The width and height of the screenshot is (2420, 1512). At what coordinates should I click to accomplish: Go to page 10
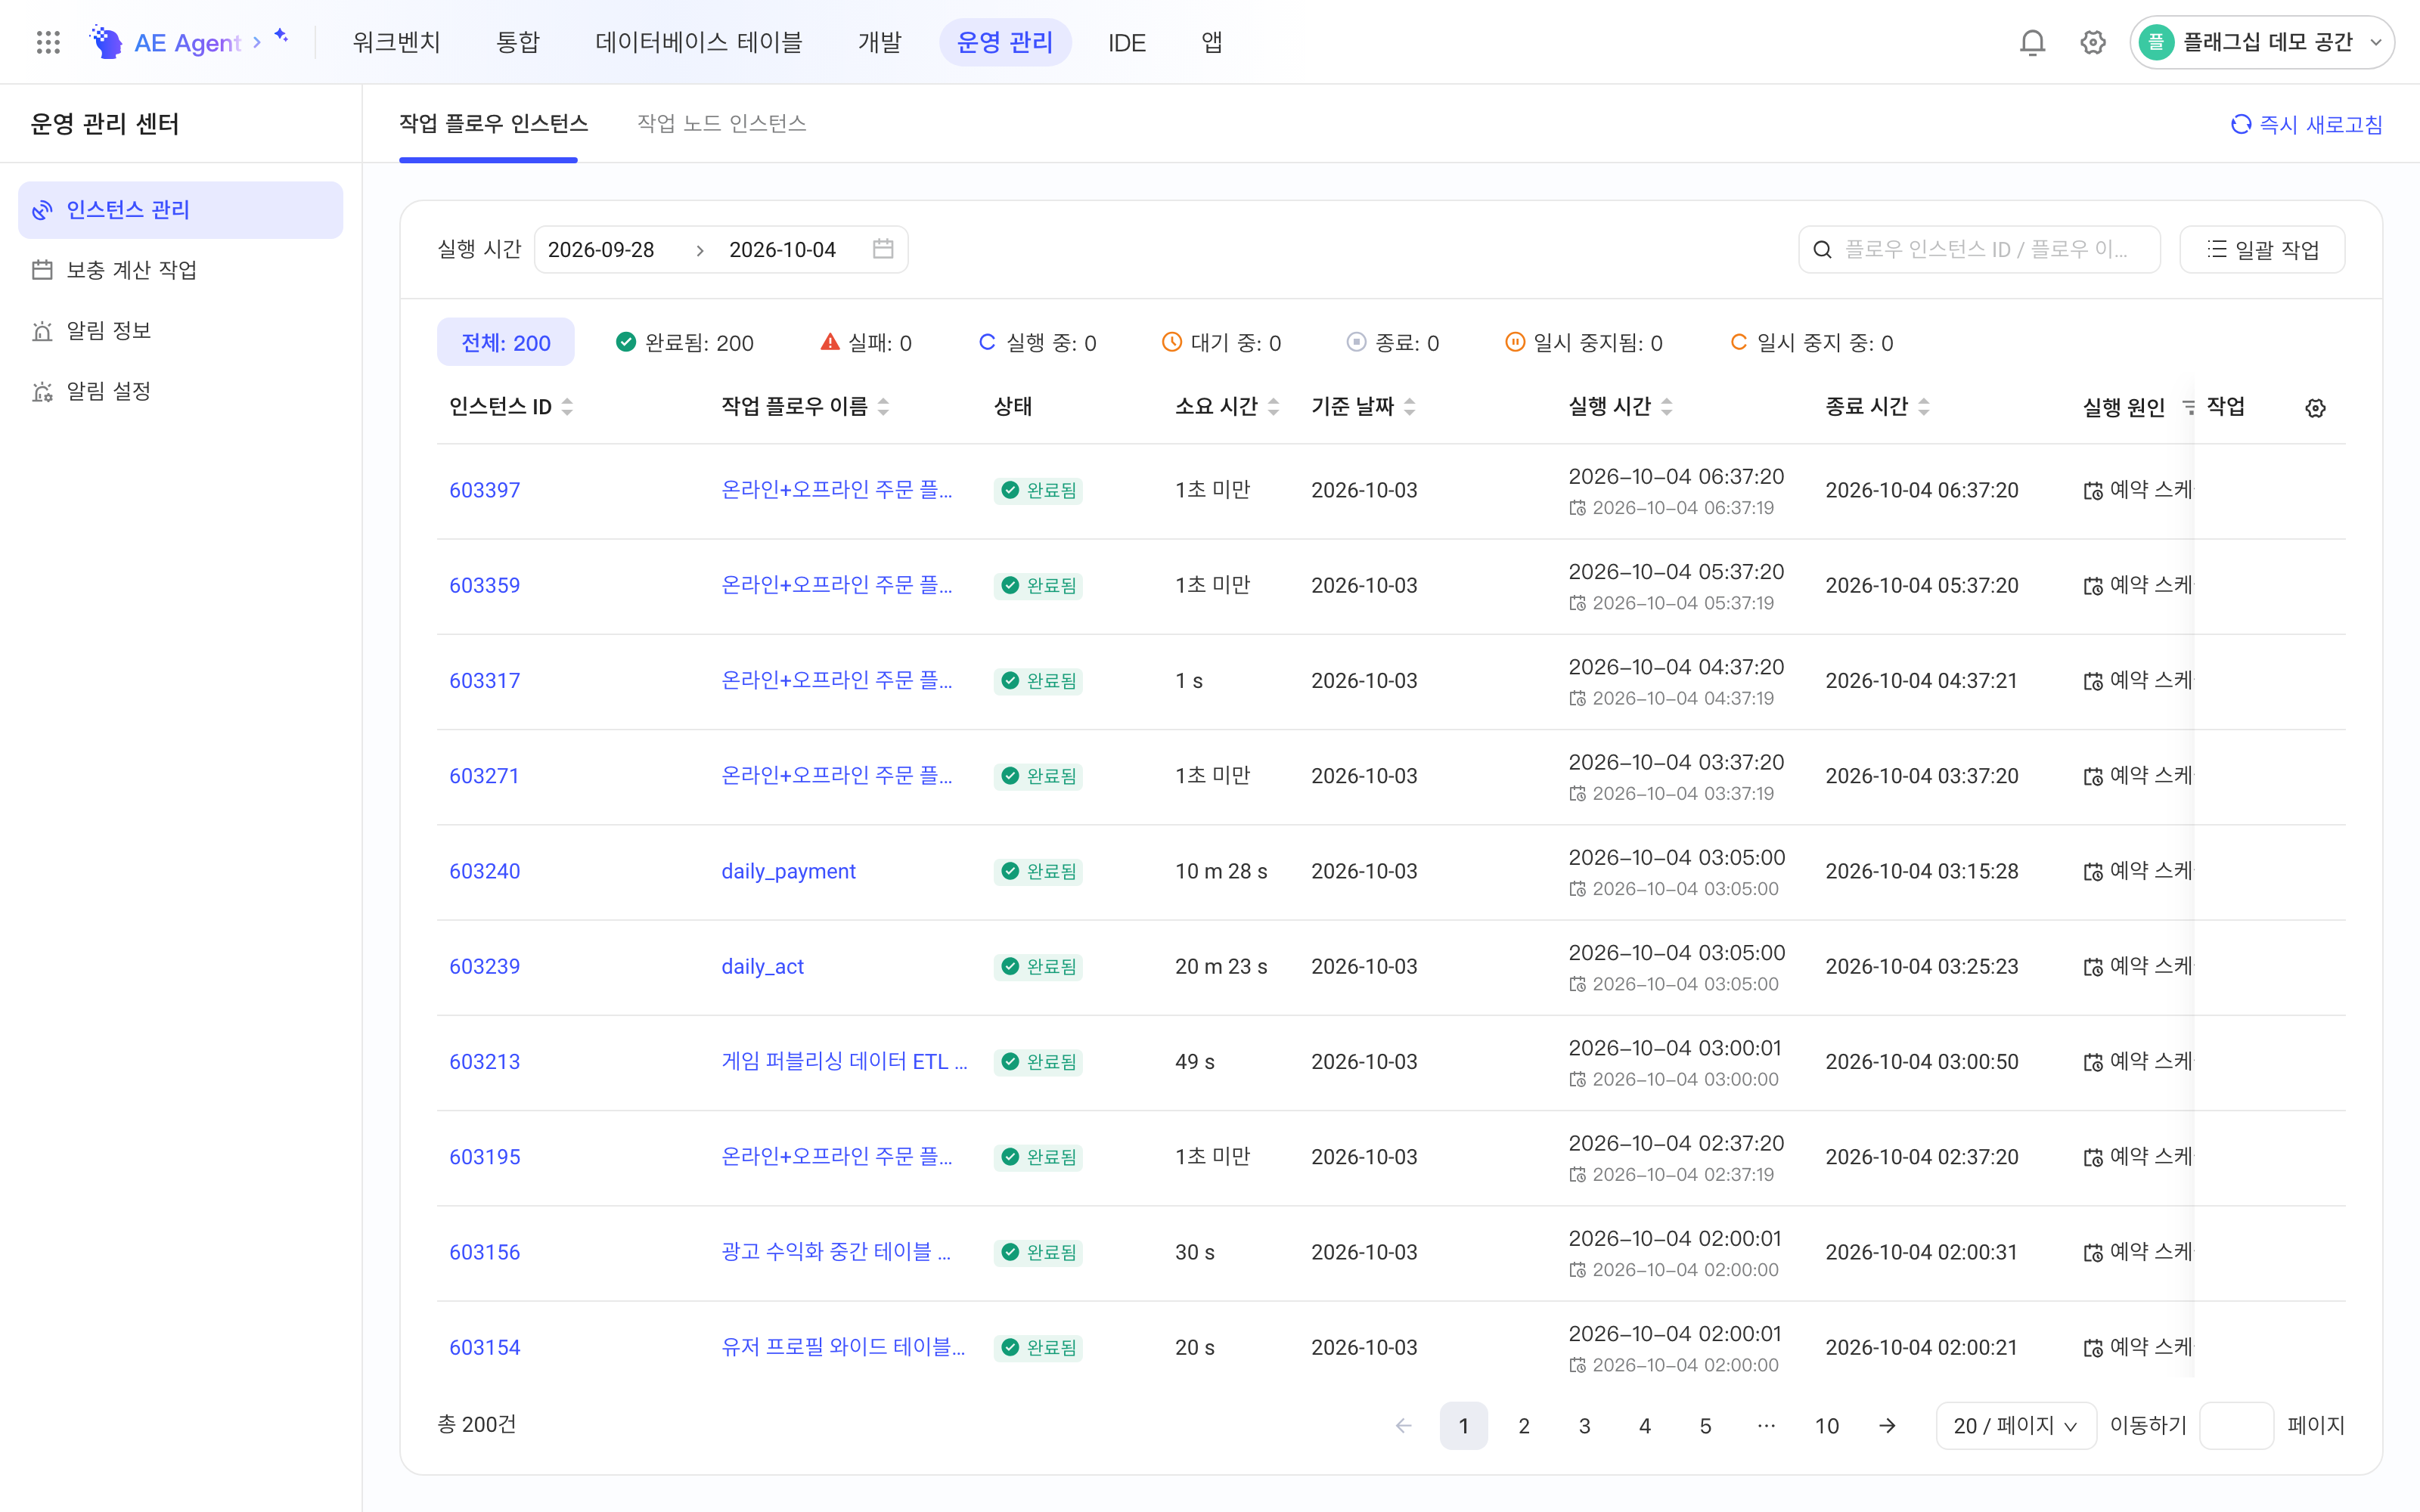(x=1826, y=1425)
